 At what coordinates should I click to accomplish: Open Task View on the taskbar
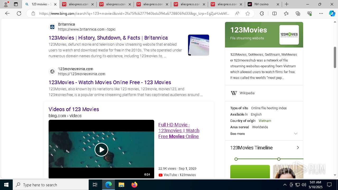click(x=95, y=185)
